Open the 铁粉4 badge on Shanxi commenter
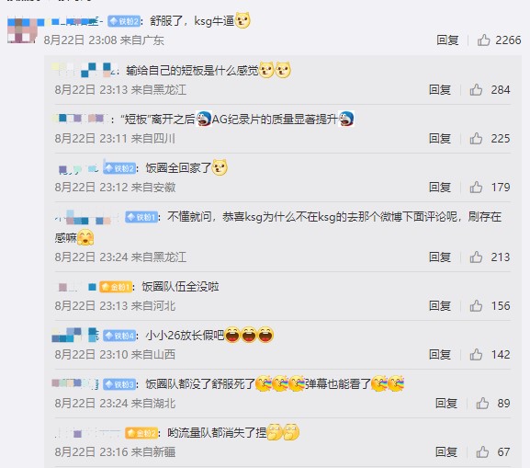The height and width of the screenshot is (468, 530). coord(119,336)
